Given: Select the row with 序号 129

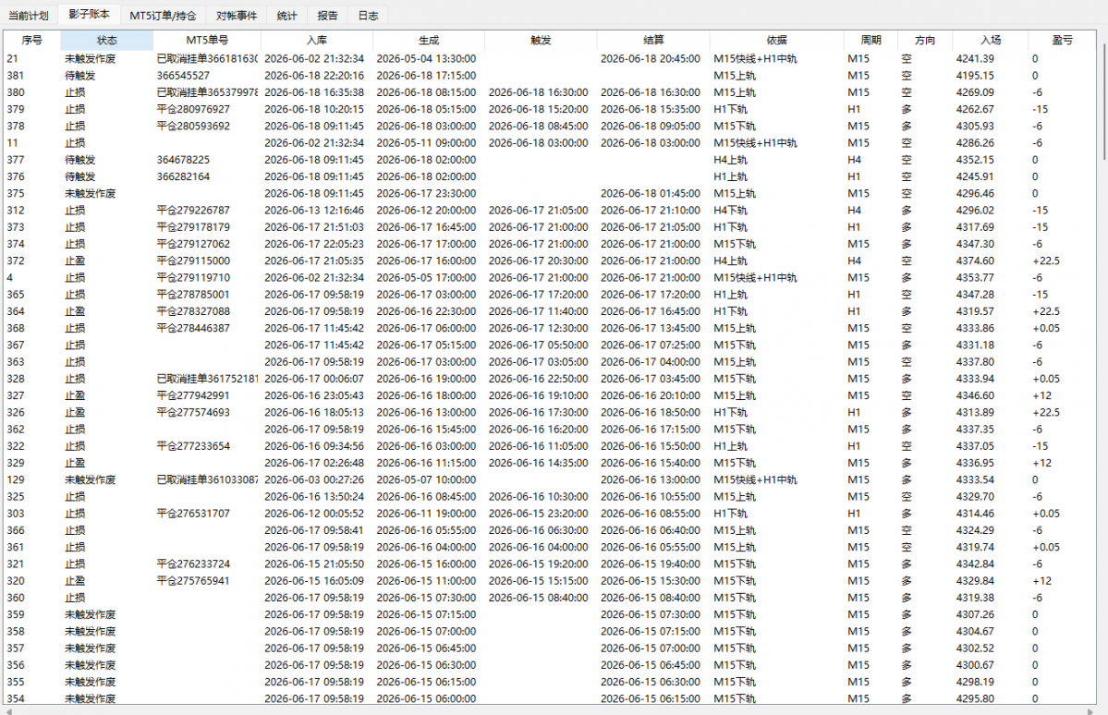Looking at the screenshot, I should 550,479.
